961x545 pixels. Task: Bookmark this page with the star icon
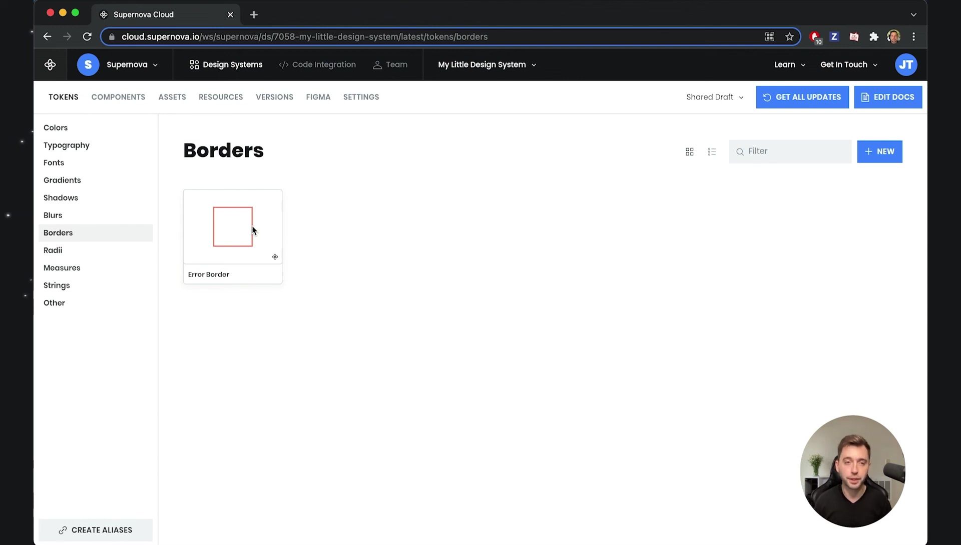click(789, 36)
